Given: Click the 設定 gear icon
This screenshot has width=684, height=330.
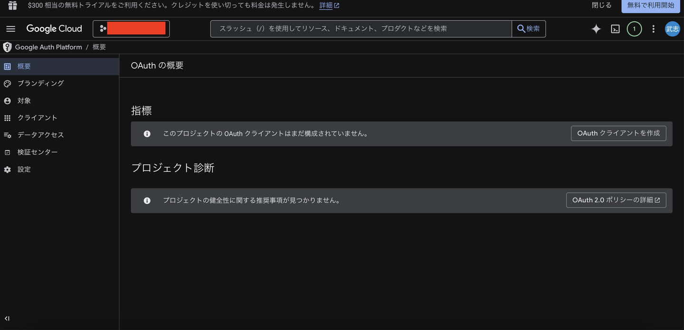Looking at the screenshot, I should (7, 170).
